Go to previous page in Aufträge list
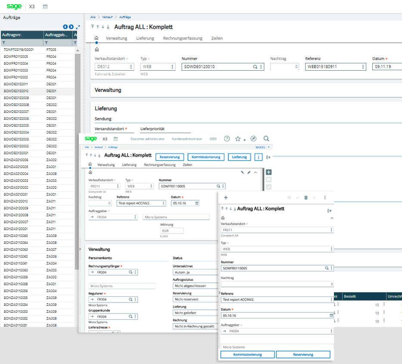Viewport: 402px width, 364px height. tap(65, 27)
